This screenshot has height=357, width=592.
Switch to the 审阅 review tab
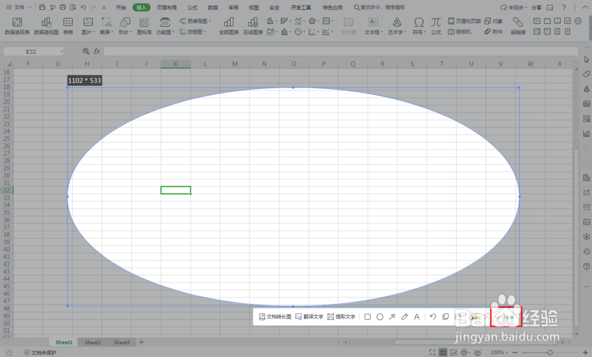point(233,7)
